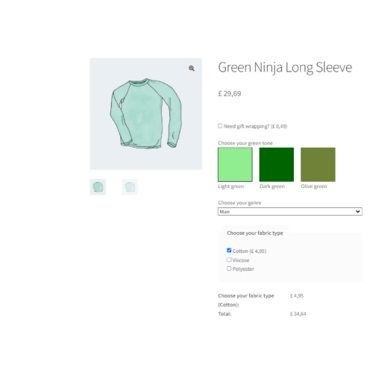Click the Cotton (£ 4,95) label
The height and width of the screenshot is (373, 373).
tap(249, 251)
